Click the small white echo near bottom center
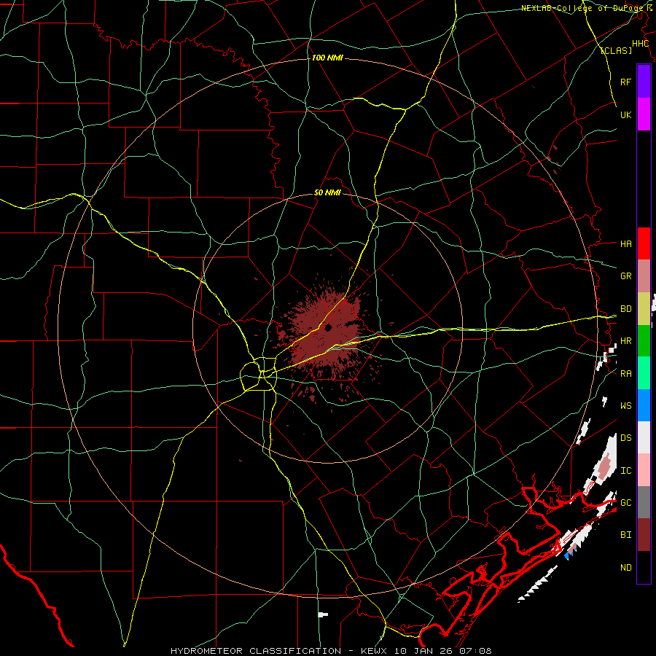This screenshot has height=656, width=656. 323,614
